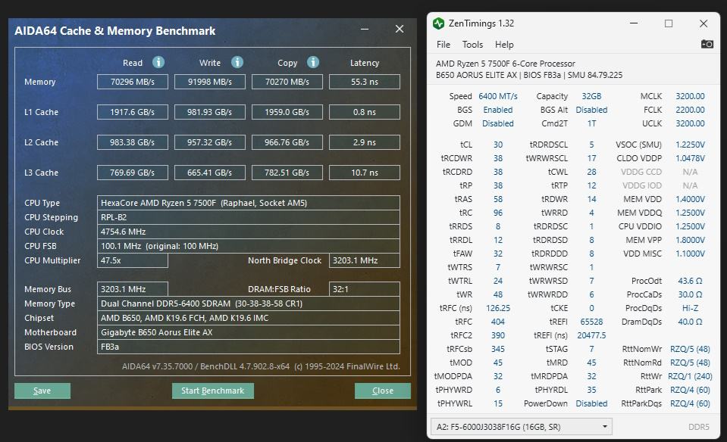
Task: Click the PowerDown value Disabled
Action: [x=591, y=403]
